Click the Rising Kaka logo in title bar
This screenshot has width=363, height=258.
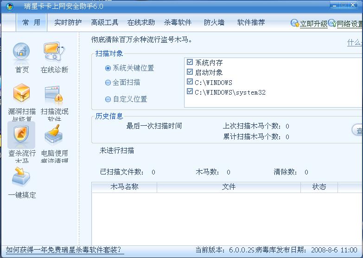coord(9,6)
